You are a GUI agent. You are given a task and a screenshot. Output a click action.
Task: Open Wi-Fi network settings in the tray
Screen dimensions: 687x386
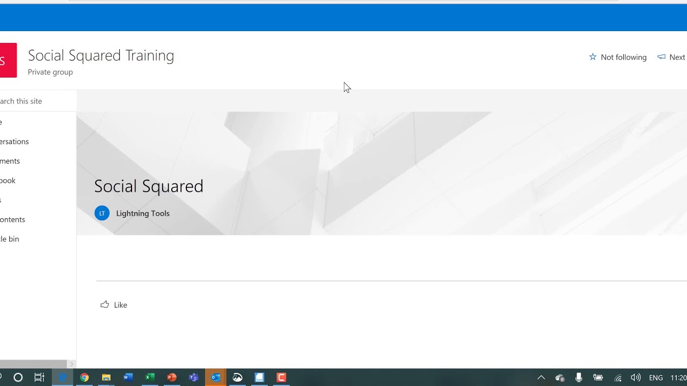(618, 378)
